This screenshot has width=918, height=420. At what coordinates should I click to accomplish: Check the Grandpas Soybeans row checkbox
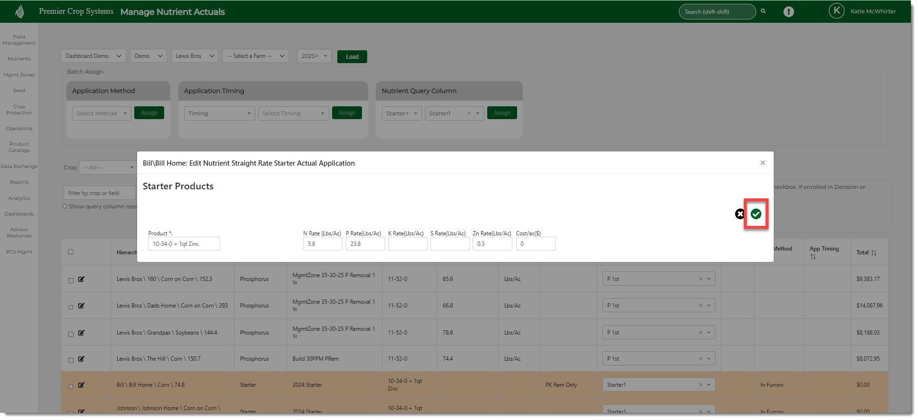point(71,334)
